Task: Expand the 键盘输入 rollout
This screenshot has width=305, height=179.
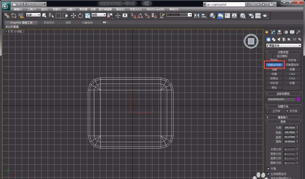Action: tap(283, 117)
